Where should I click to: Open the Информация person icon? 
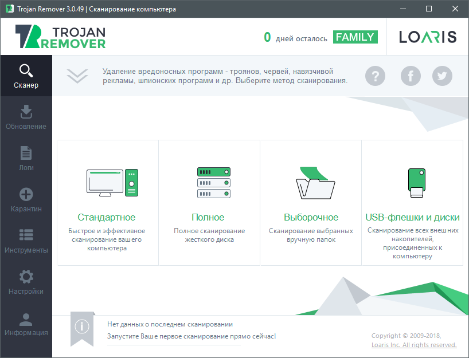tap(26, 320)
